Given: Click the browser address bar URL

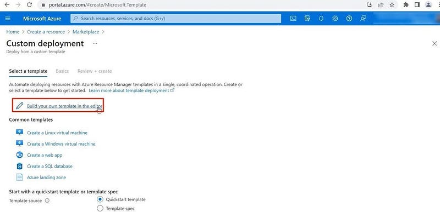Looking at the screenshot, I should [x=97, y=5].
